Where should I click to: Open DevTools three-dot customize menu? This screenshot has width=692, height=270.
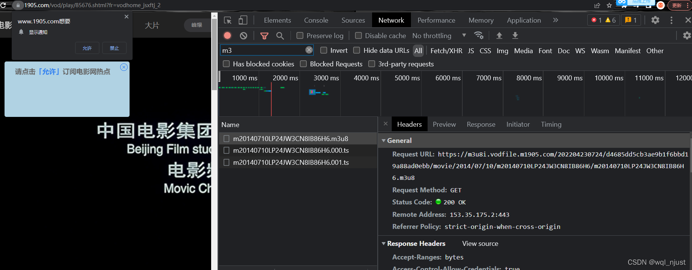671,20
